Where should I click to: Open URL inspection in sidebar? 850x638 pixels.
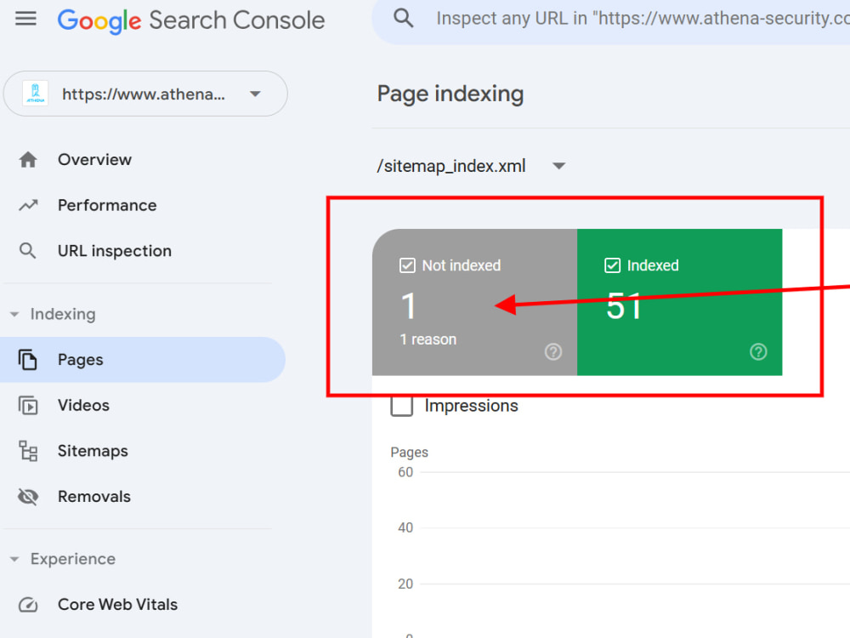pos(115,251)
